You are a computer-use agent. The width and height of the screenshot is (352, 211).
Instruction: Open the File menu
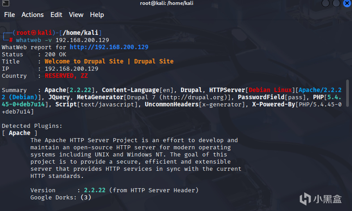(9, 15)
